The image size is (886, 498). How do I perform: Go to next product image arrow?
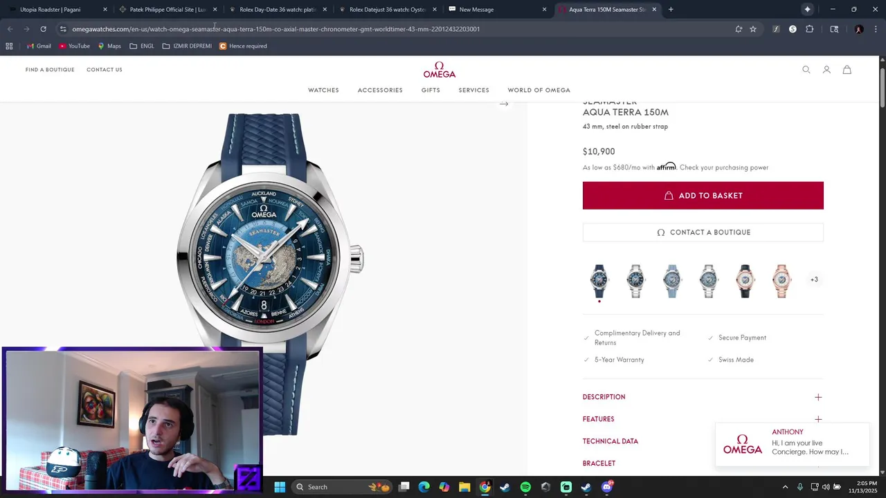pyautogui.click(x=504, y=104)
